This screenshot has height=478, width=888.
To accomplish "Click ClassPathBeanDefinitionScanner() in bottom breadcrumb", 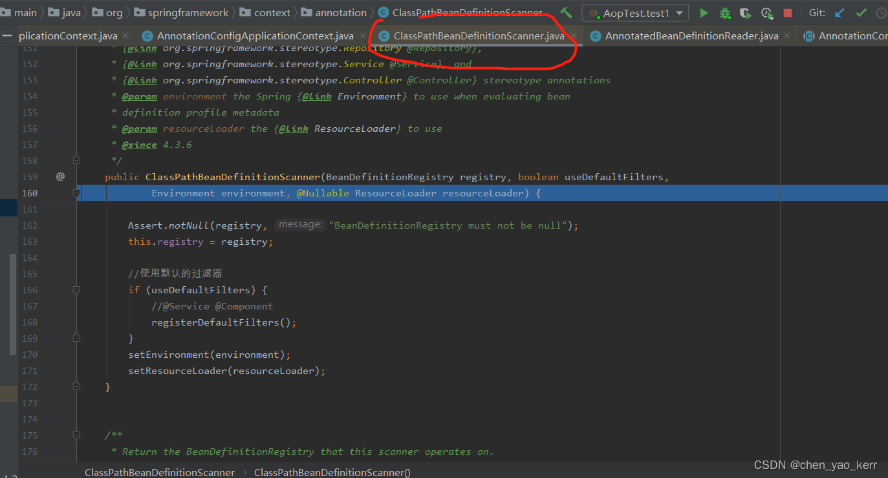I will pyautogui.click(x=332, y=472).
